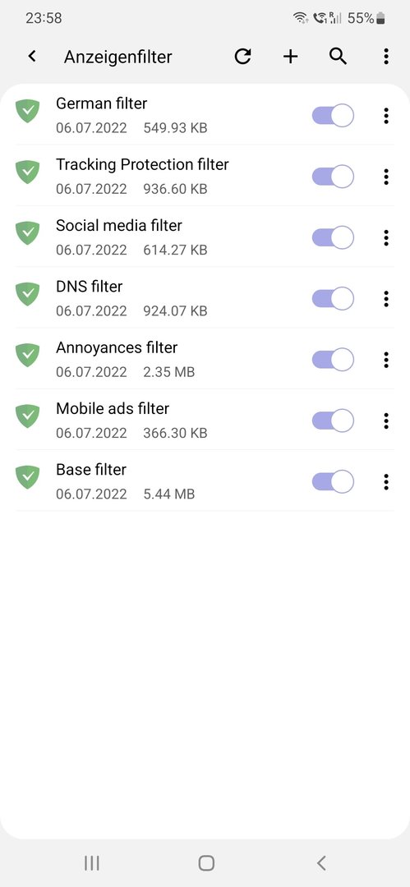Disable the German filter switch
Screen dimensions: 410x887
click(x=333, y=116)
